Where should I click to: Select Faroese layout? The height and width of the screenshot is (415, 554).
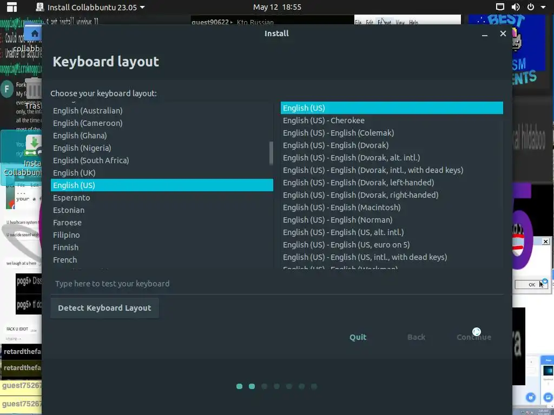point(162,222)
